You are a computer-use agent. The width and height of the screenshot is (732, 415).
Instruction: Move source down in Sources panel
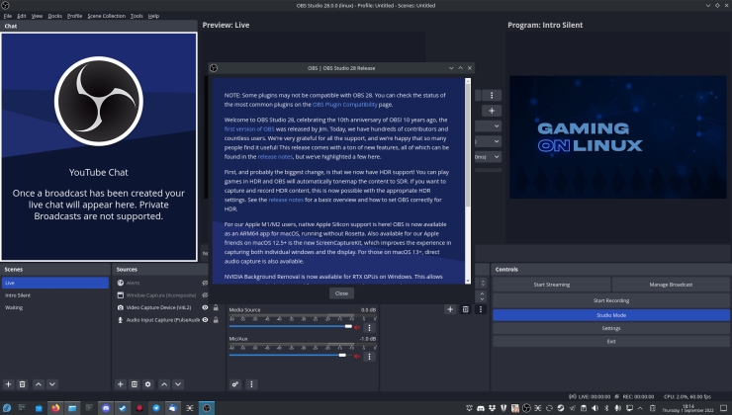pos(178,384)
